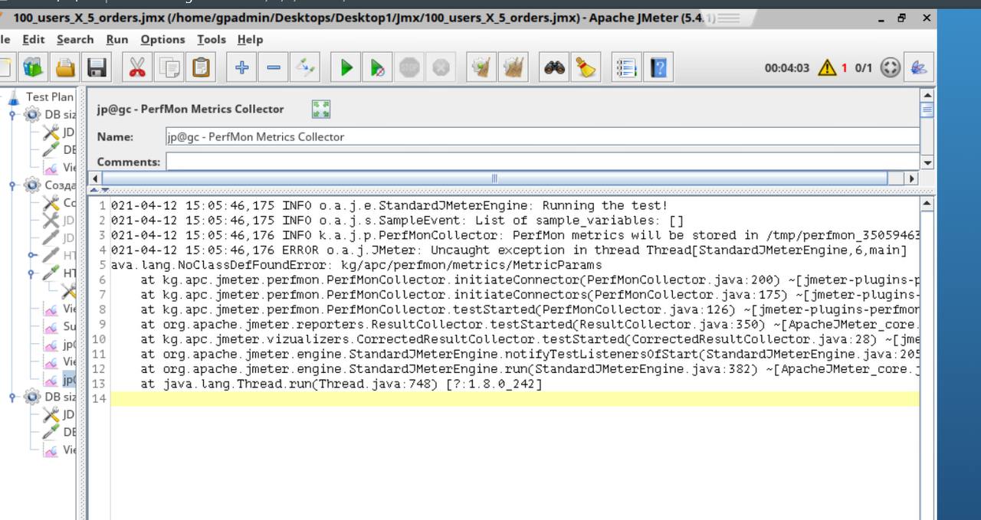Click the horizontal scrollbar thumb above log
The width and height of the screenshot is (981, 520).
494,178
